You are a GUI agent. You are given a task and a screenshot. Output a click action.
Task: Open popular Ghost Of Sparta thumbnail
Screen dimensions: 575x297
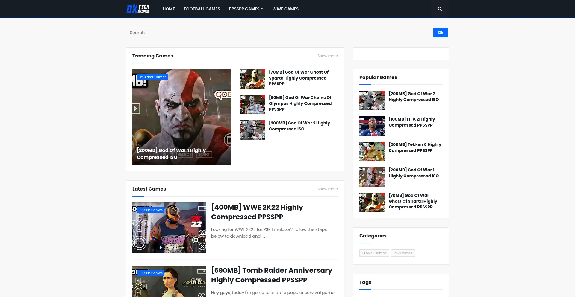[372, 202]
